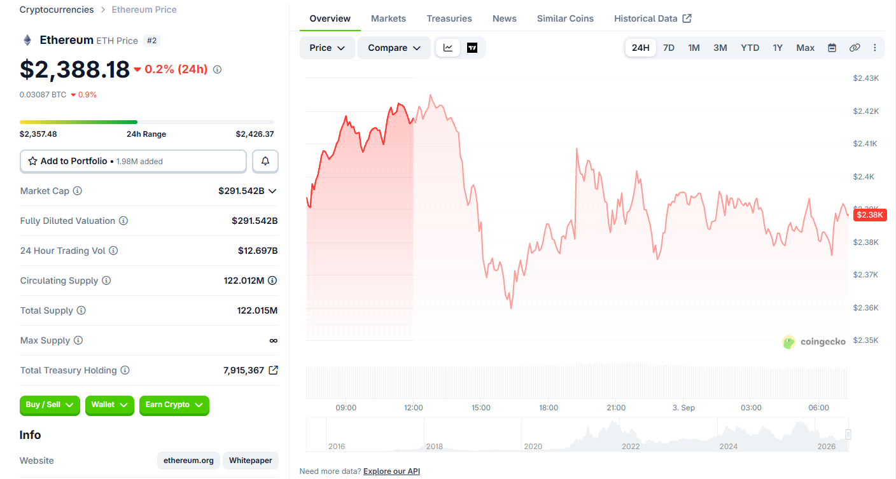Click the #2 rank badge
Viewport: 896px width, 479px height.
pos(151,41)
